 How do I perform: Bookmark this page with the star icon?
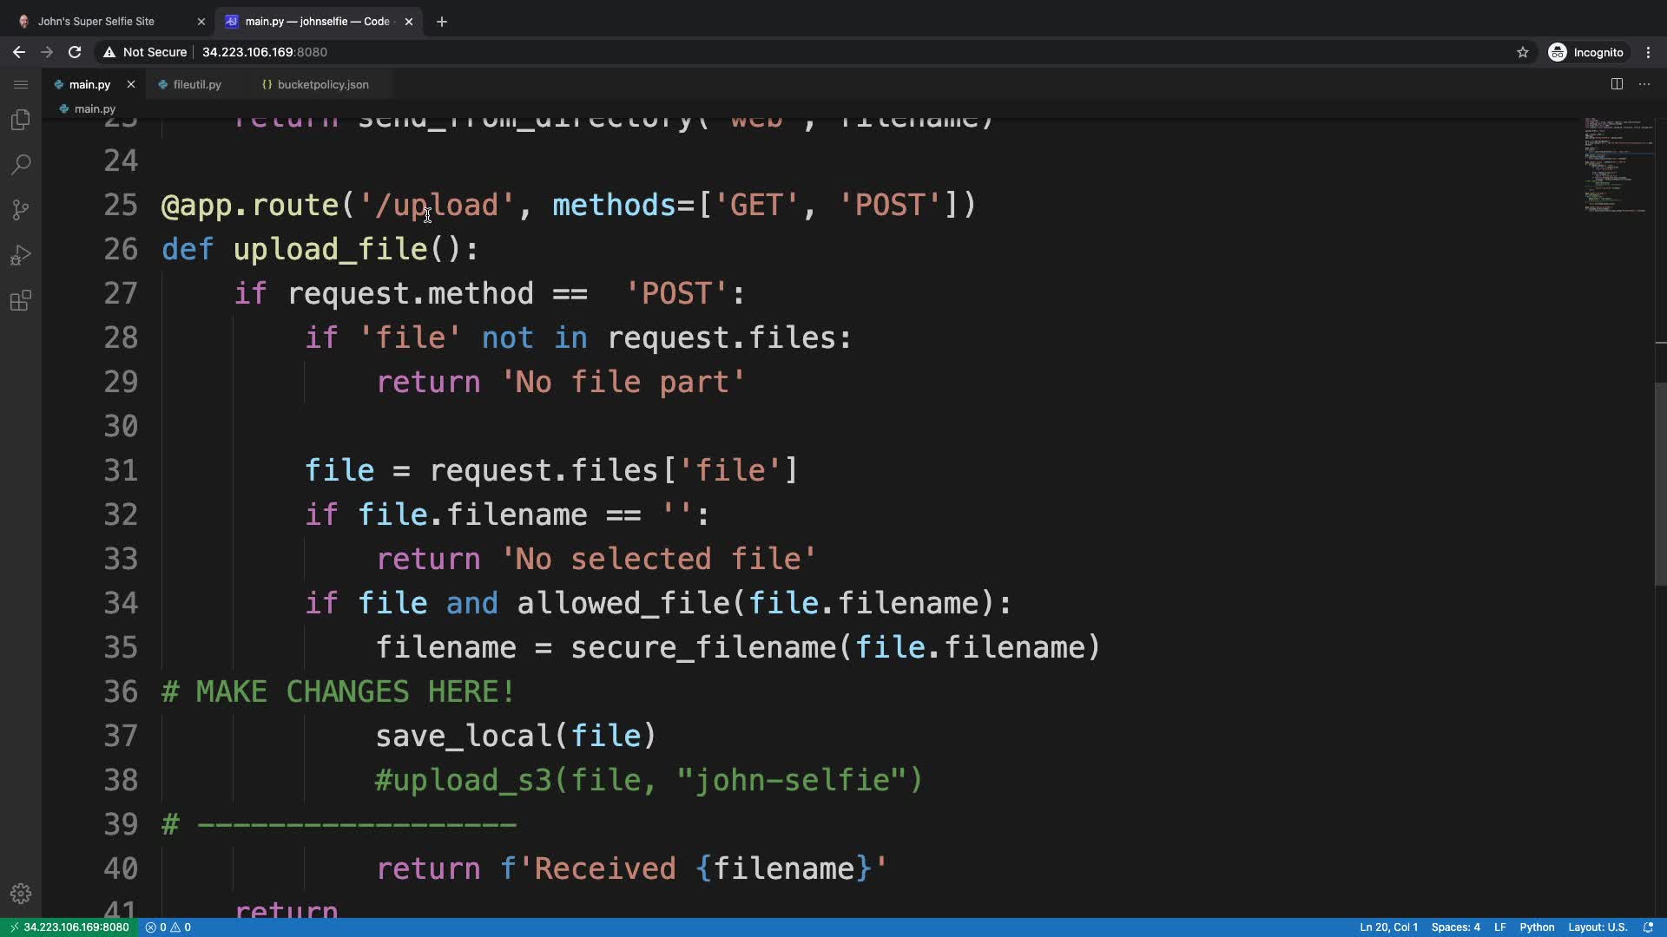click(1522, 52)
